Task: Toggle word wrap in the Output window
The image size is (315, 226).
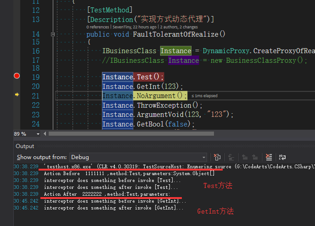Action: (x=282, y=157)
